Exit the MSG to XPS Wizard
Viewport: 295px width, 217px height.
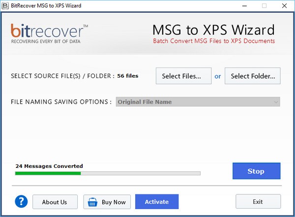[258, 201]
